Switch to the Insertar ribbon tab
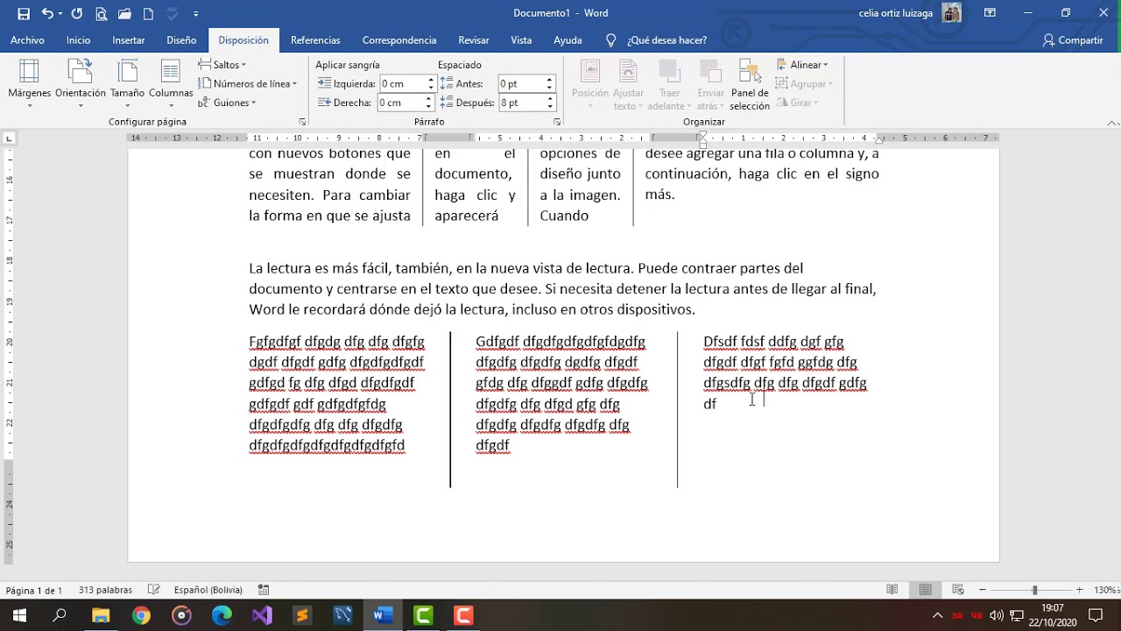The height and width of the screenshot is (631, 1121). [x=129, y=40]
